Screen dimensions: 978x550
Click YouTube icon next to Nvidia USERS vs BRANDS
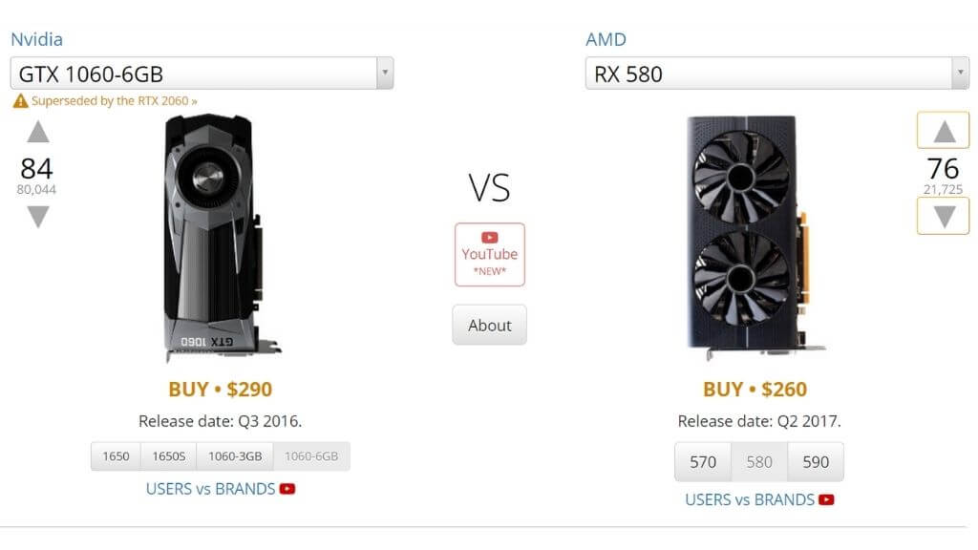pos(287,489)
